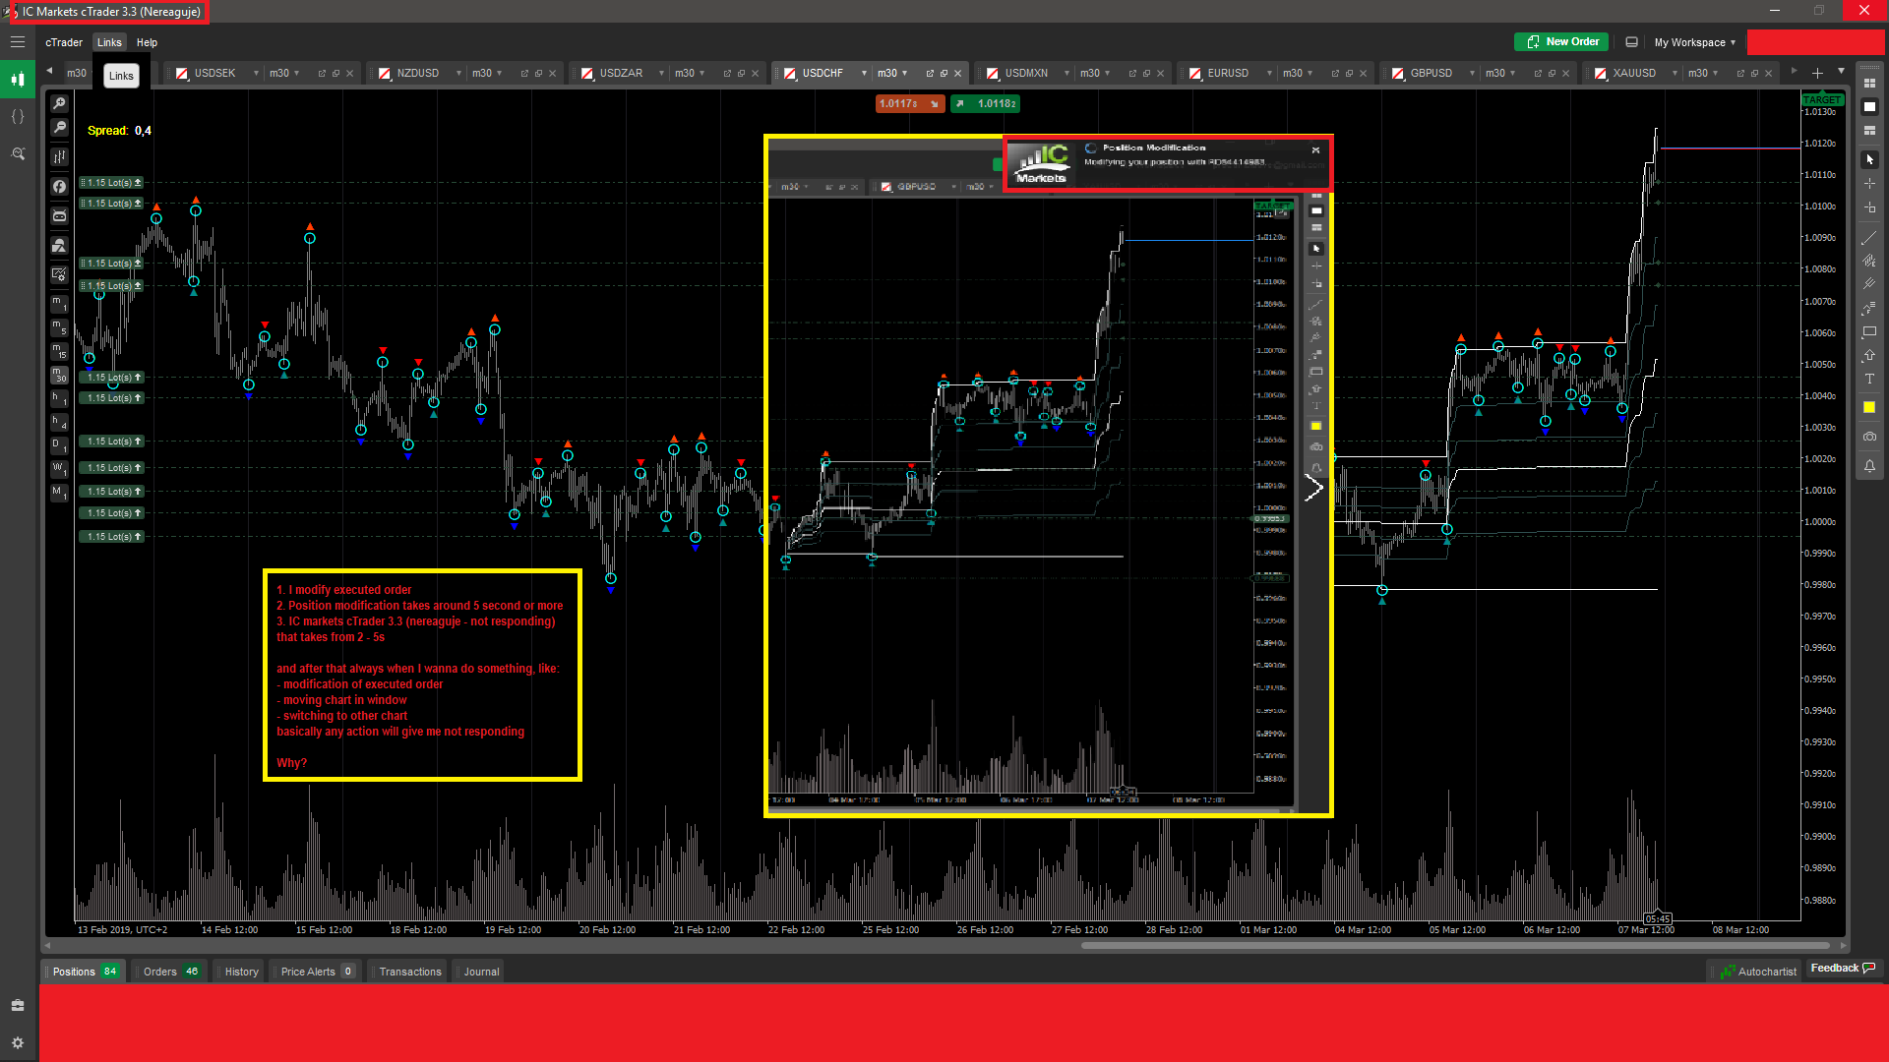Toggle the screen layout icon near My Workspace
The image size is (1889, 1062).
pyautogui.click(x=1631, y=42)
